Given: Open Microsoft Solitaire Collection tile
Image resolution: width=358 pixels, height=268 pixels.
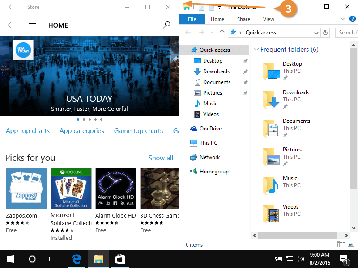Looking at the screenshot, I should [71, 188].
